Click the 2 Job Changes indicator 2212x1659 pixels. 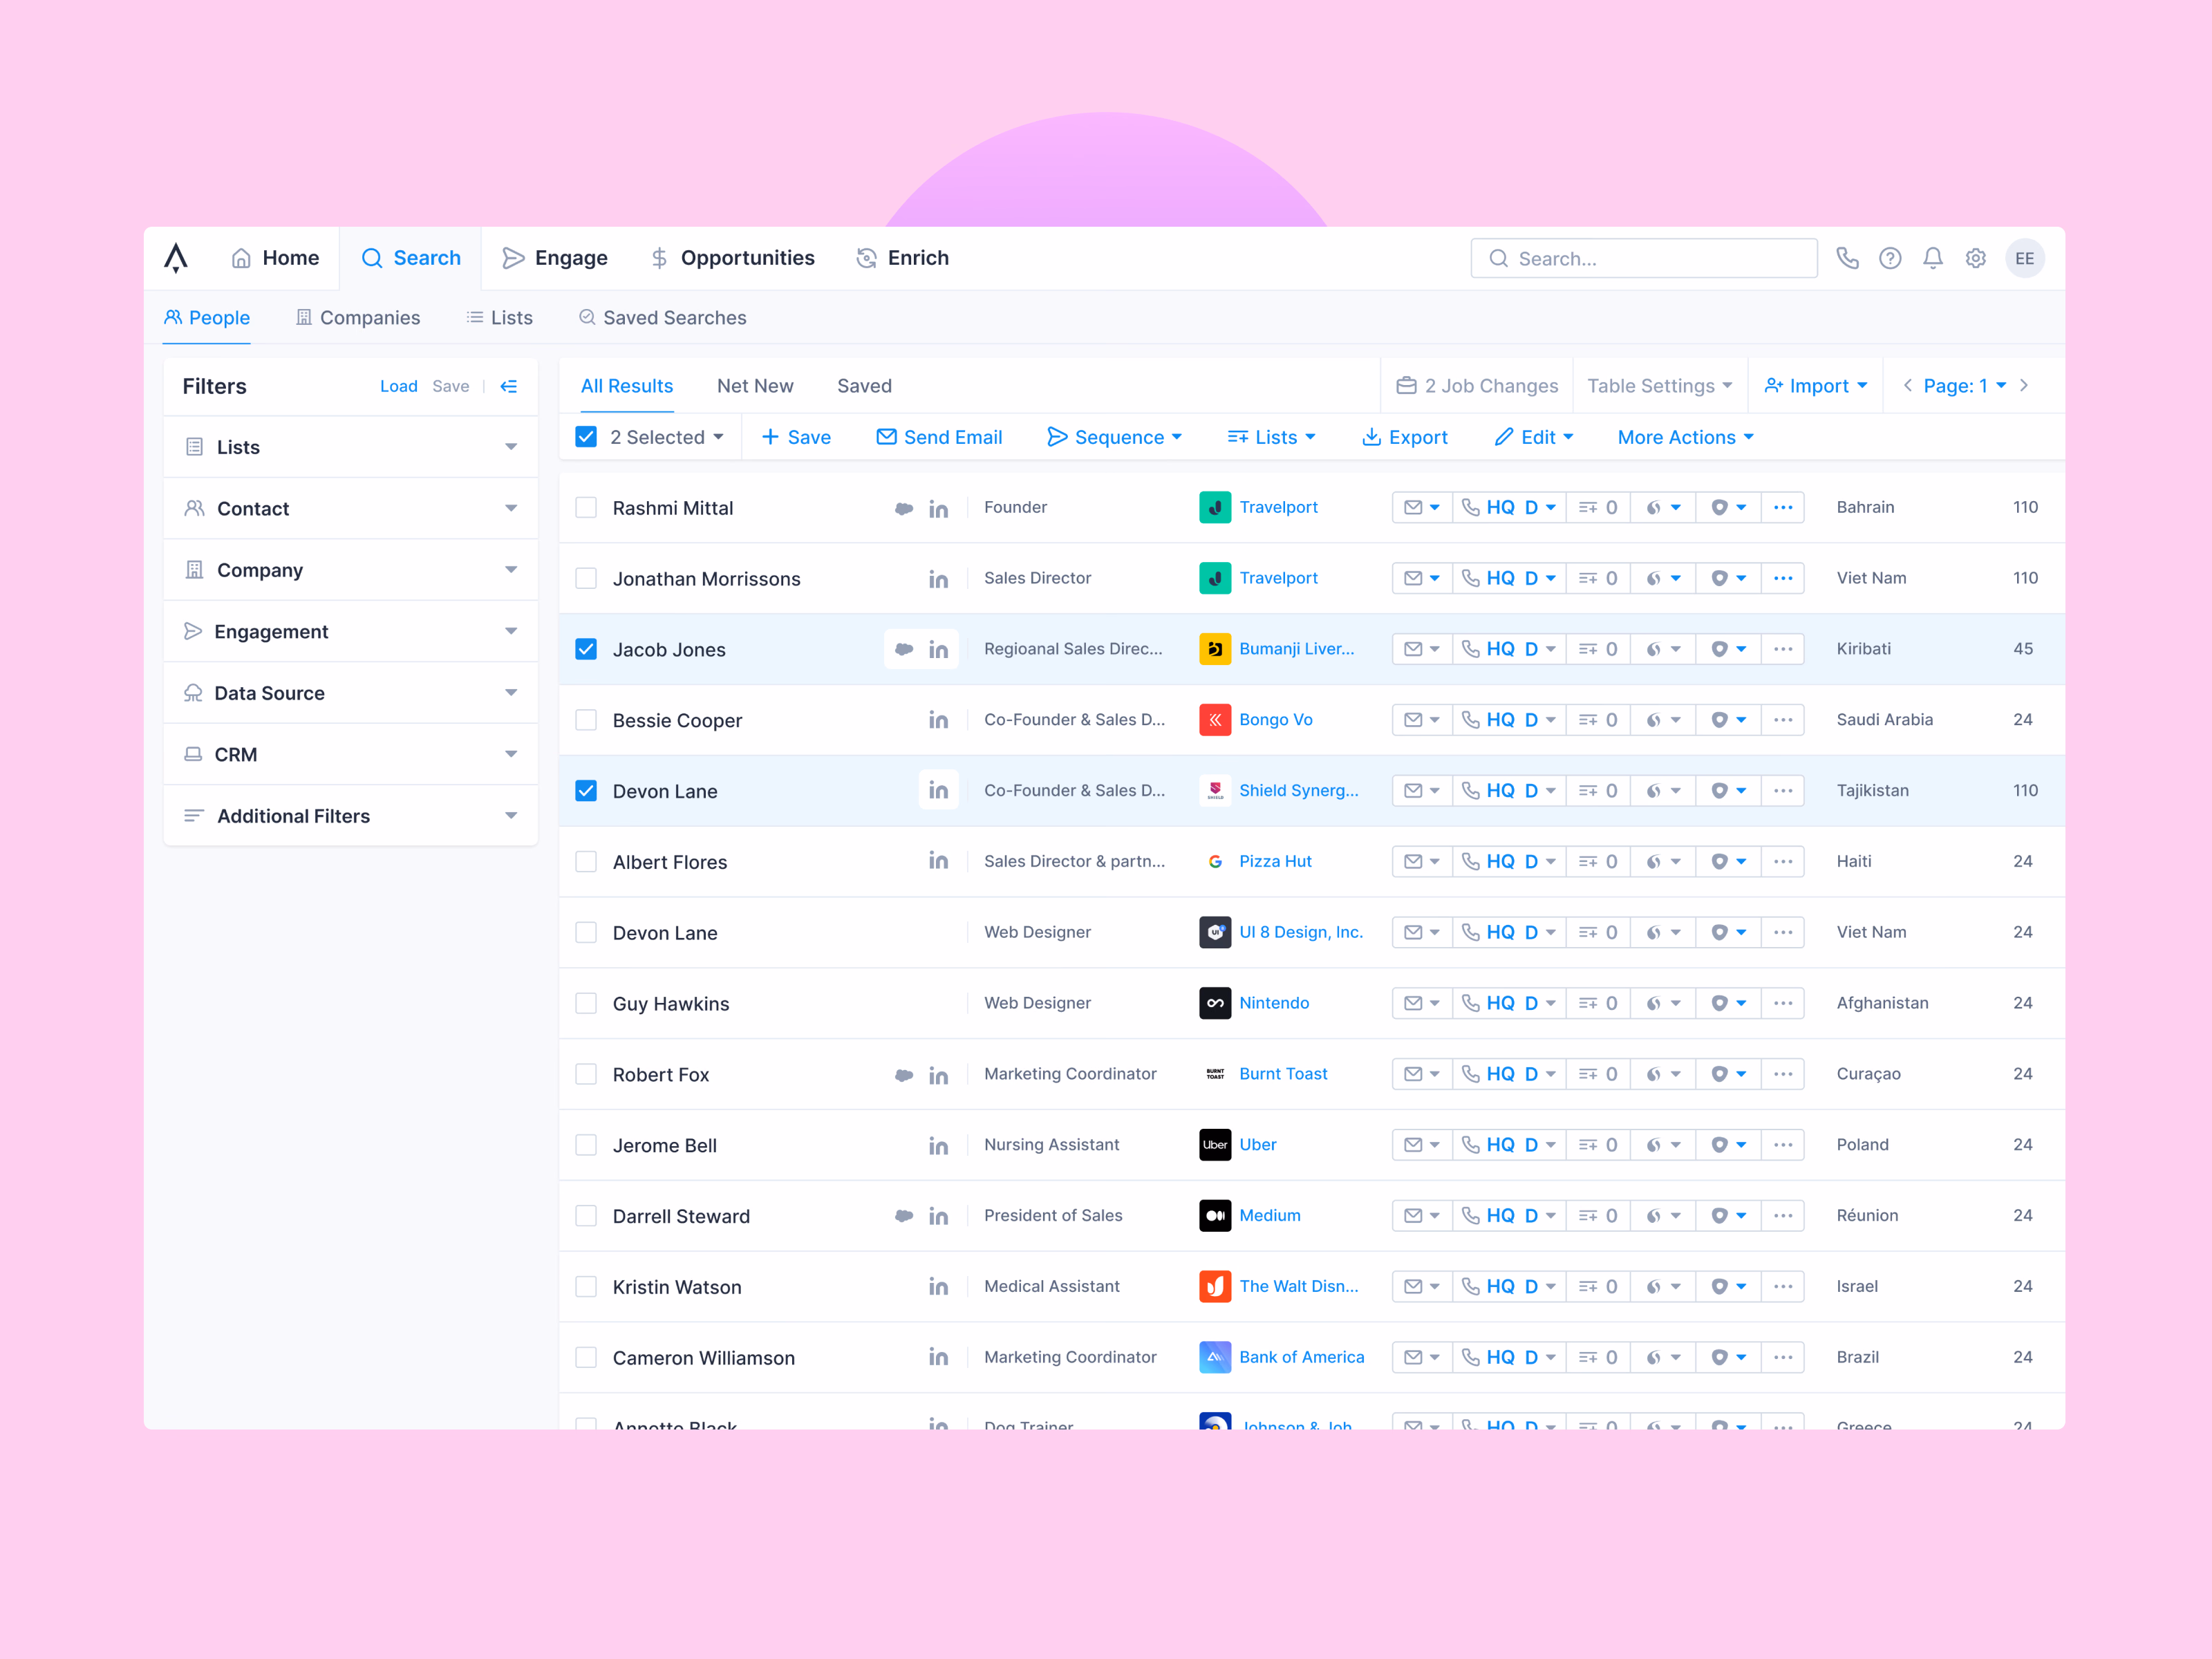(1477, 386)
